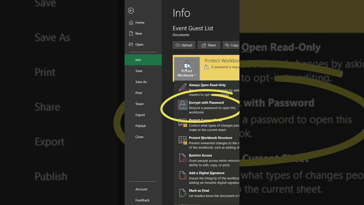Click the Share button below Event Guest List
The height and width of the screenshot is (205, 364).
tap(209, 45)
